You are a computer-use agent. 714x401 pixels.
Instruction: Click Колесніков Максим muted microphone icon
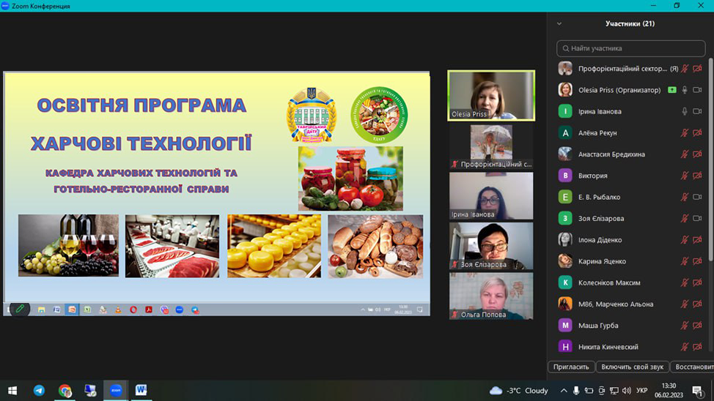(x=685, y=282)
